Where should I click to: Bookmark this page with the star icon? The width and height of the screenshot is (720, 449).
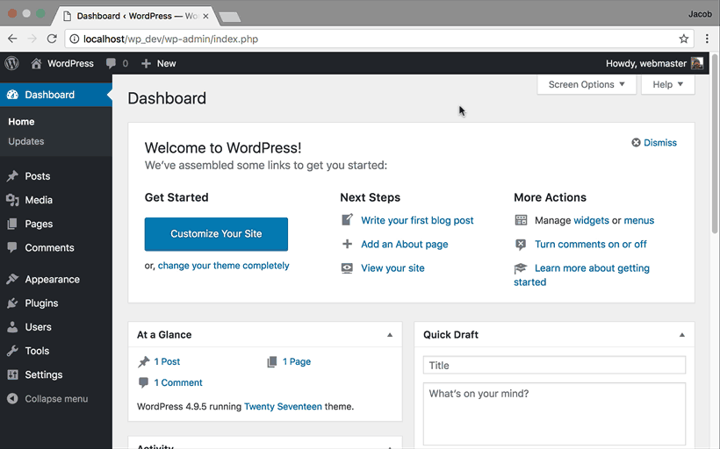pos(684,39)
